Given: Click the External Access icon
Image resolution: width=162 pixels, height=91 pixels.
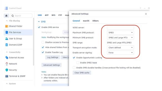Looking at the screenshot, I should [x=7, y=58].
